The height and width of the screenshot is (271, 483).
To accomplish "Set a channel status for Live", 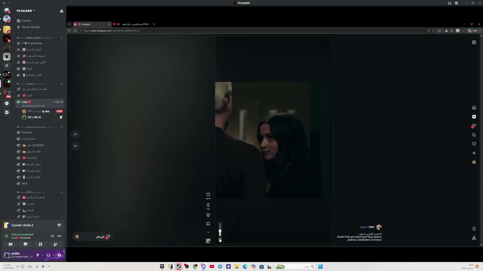I will pyautogui.click(x=33, y=106).
